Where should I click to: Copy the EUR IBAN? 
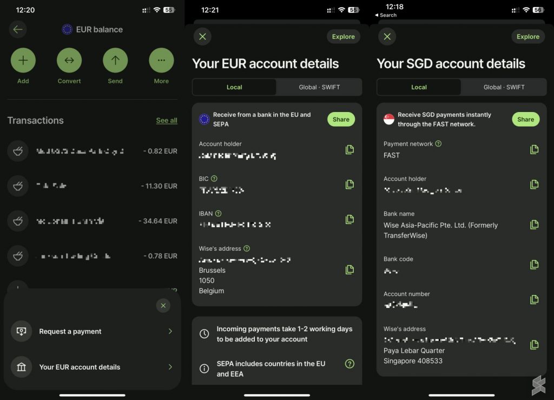click(x=349, y=219)
